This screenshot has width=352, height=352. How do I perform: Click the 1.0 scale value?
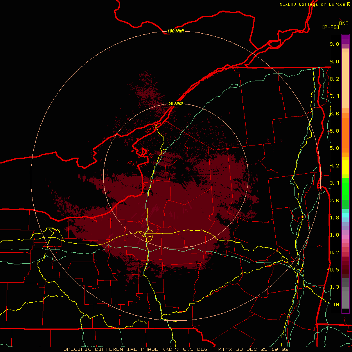click(334, 235)
